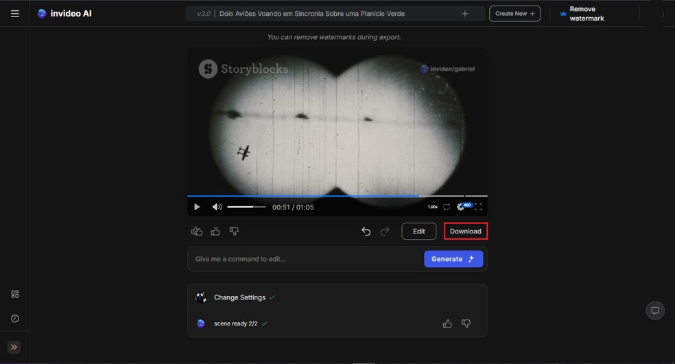The image size is (675, 364).
Task: Play the video
Action: [197, 207]
